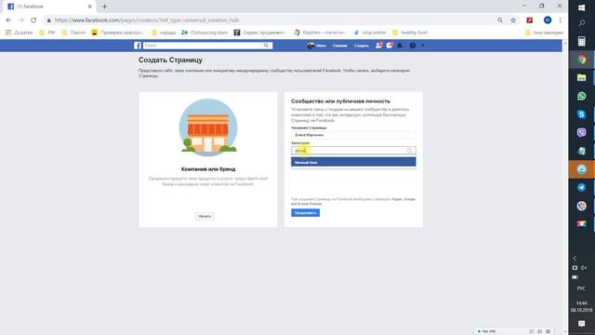
Task: Click the Facebook search magnifier button
Action: pos(267,46)
